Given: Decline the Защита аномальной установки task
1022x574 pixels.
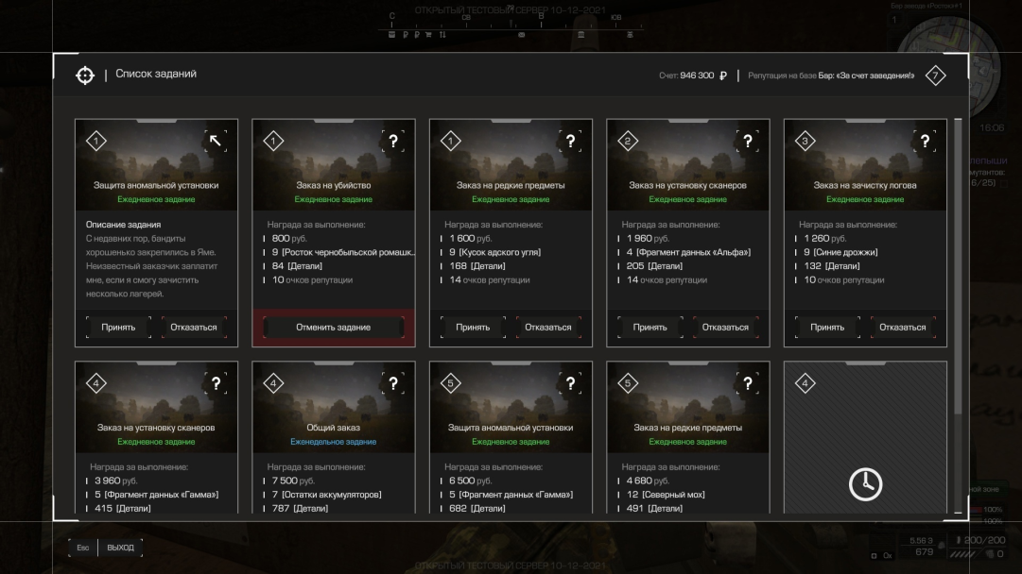Looking at the screenshot, I should [194, 328].
